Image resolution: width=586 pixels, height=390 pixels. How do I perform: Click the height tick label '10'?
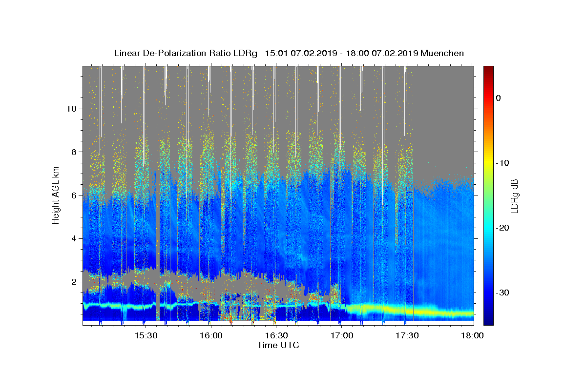pos(70,109)
